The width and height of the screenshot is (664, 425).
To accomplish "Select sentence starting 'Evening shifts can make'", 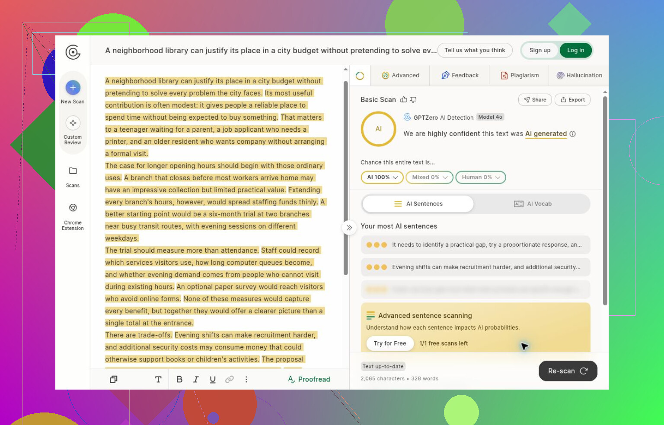I will (x=476, y=267).
